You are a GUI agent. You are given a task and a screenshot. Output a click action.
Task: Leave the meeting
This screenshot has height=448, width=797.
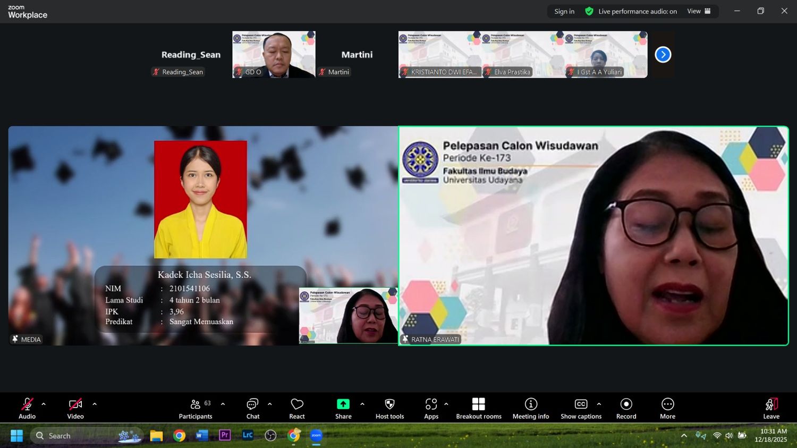click(x=771, y=408)
